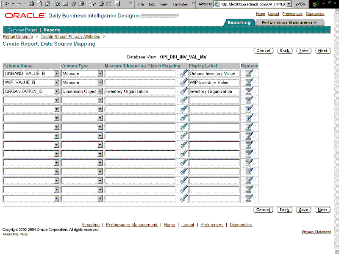The height and width of the screenshot is (254, 339).
Task: Click footer Performance Measurement link
Action: pyautogui.click(x=132, y=225)
